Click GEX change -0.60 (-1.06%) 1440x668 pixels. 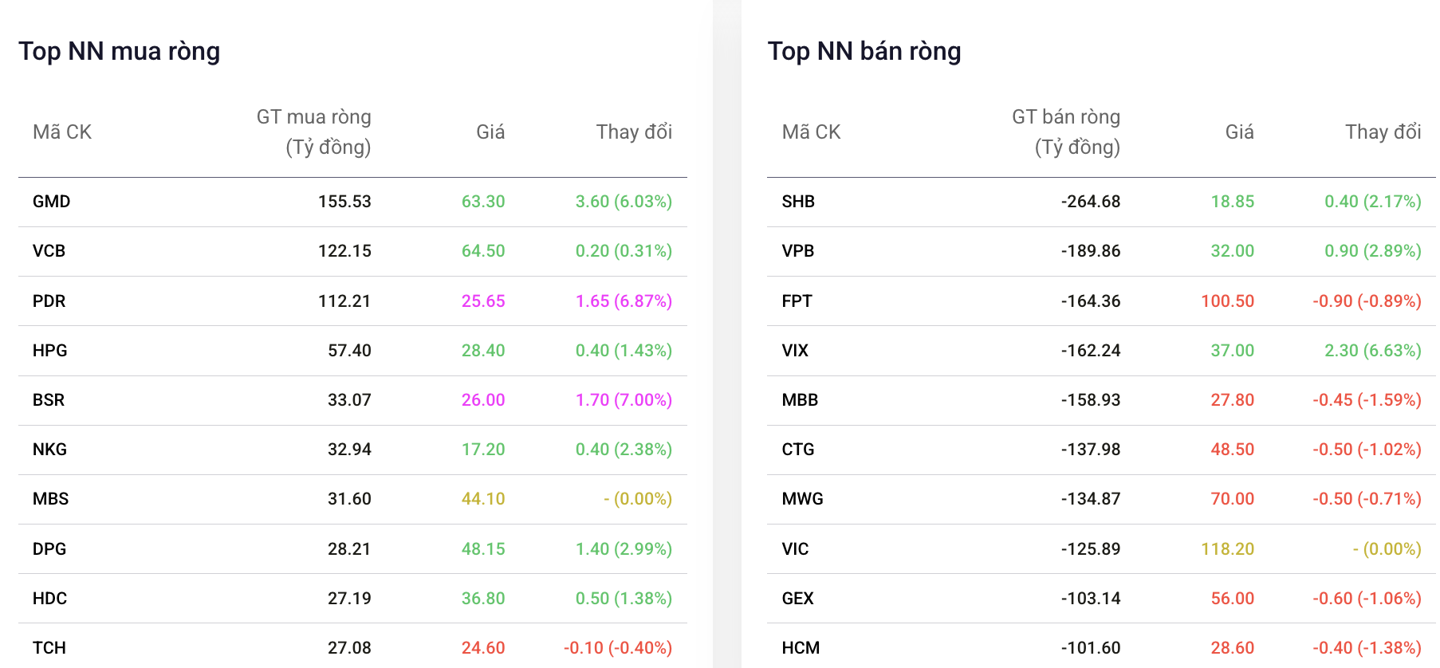(x=1367, y=599)
